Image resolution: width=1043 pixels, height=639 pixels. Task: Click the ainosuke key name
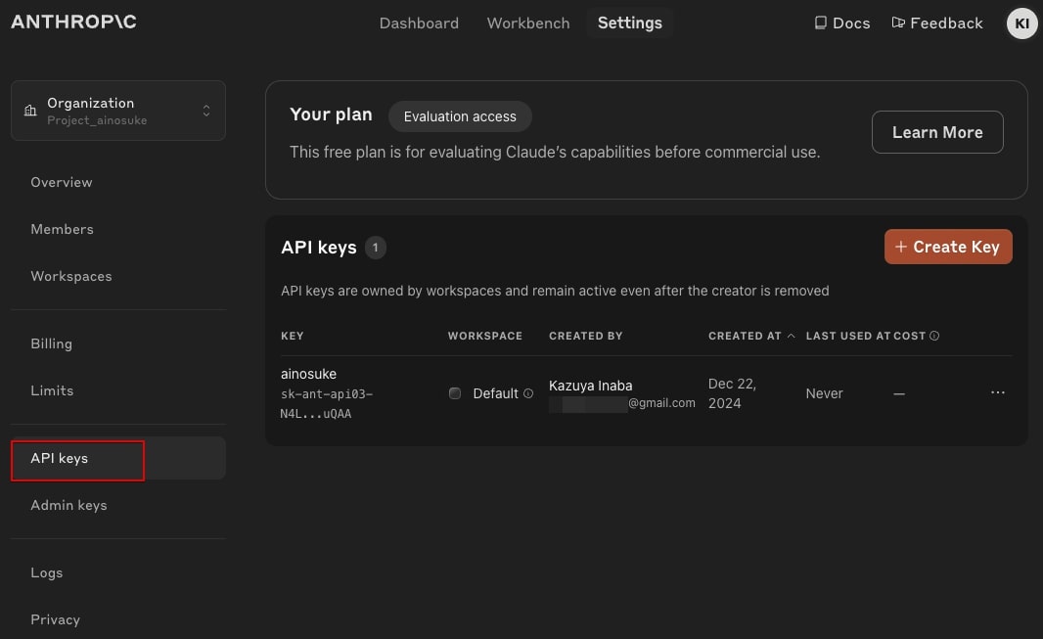coord(308,374)
